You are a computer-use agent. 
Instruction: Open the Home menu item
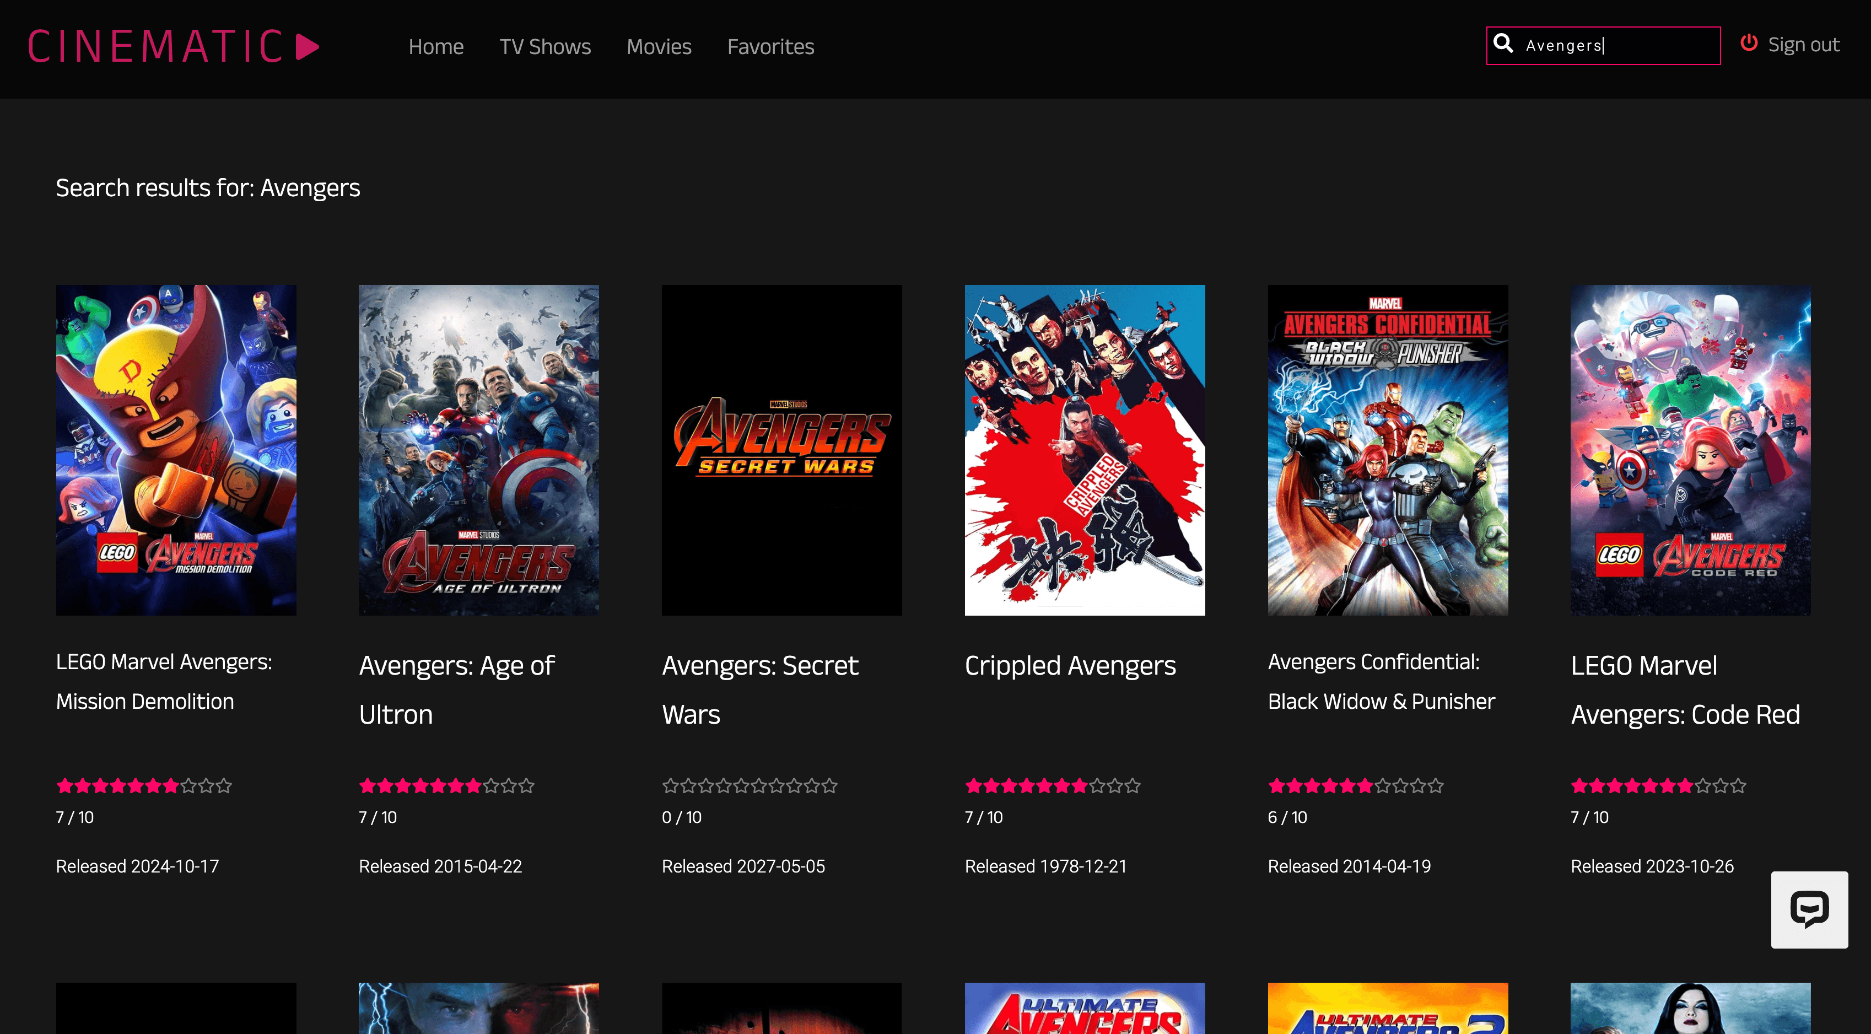point(436,46)
